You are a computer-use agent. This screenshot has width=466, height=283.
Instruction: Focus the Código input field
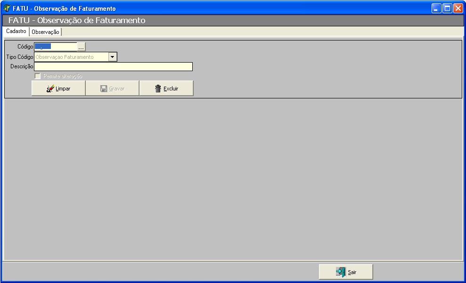[56, 47]
